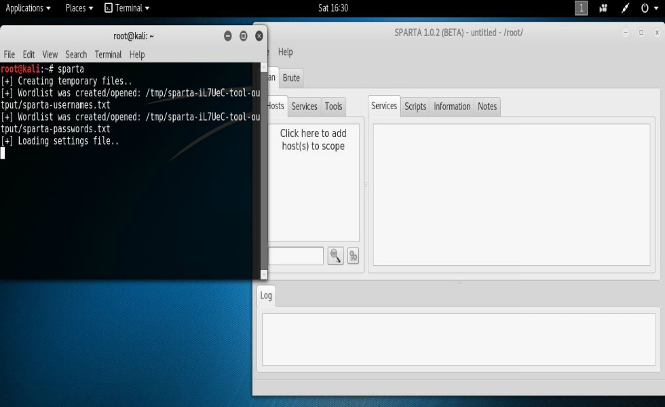Screen dimensions: 665x407
Task: Switch to the Information tab
Action: point(452,106)
